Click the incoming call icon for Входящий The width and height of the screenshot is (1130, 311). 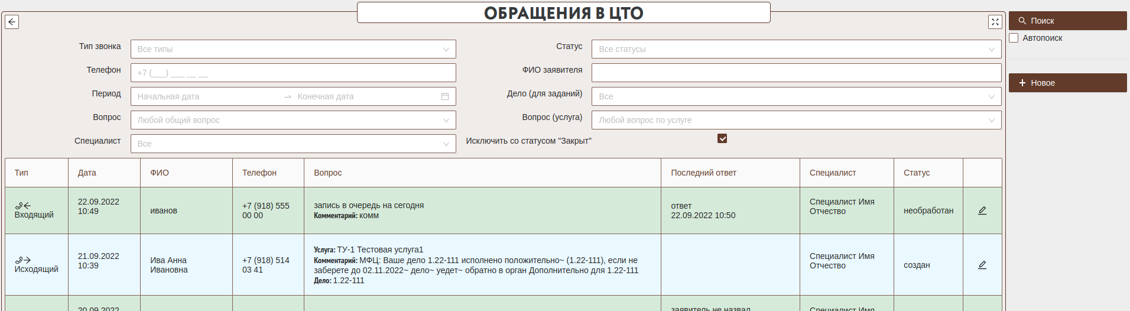(x=23, y=205)
